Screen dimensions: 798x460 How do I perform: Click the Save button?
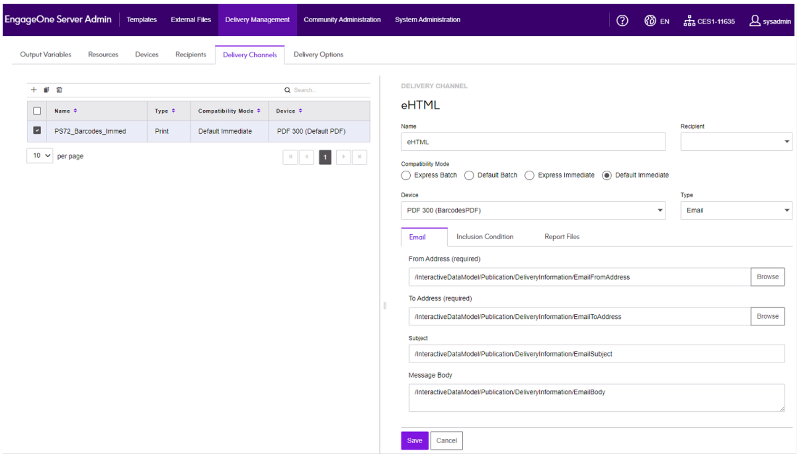coord(414,440)
